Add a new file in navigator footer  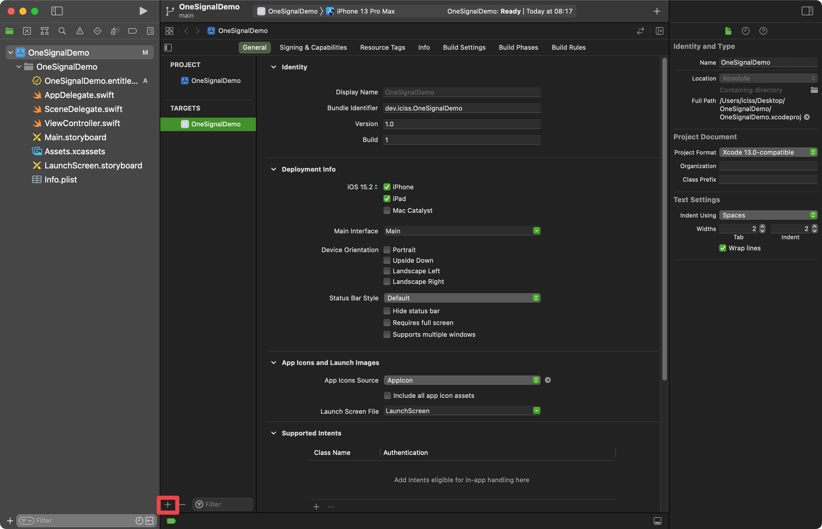pyautogui.click(x=10, y=521)
